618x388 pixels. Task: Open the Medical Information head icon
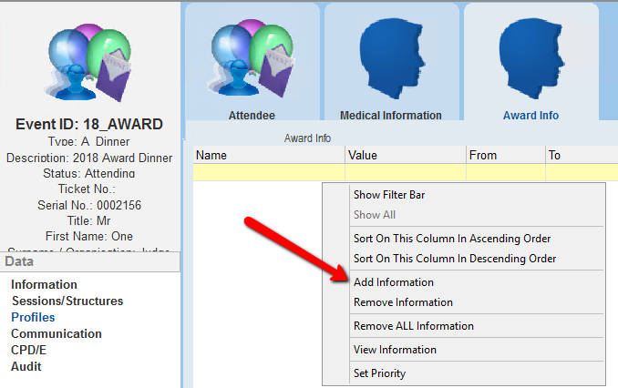390,60
